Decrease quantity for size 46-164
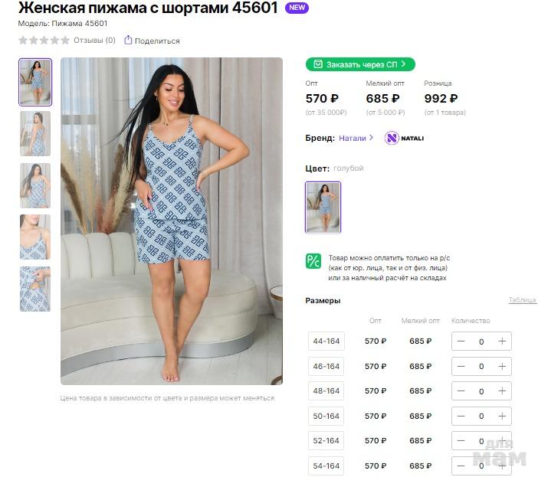This screenshot has width=538, height=477. pyautogui.click(x=461, y=366)
